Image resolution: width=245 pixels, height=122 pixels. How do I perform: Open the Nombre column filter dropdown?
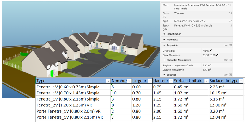pos(129,81)
